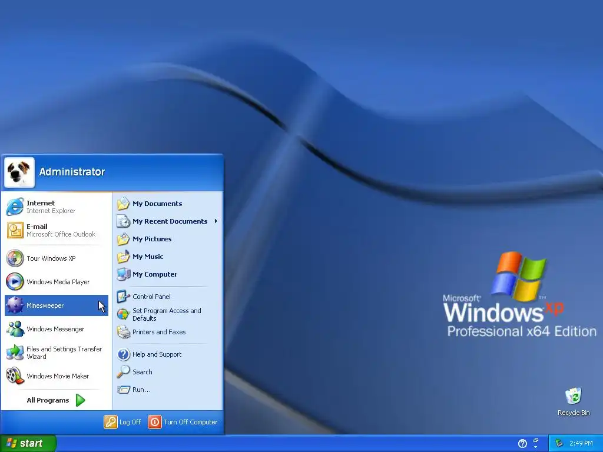The image size is (603, 452).
Task: Click the Control Panel icon
Action: 124,297
